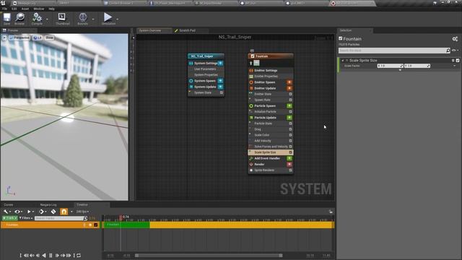Click the Lit view mode button
The image size is (462, 260).
(38, 38)
